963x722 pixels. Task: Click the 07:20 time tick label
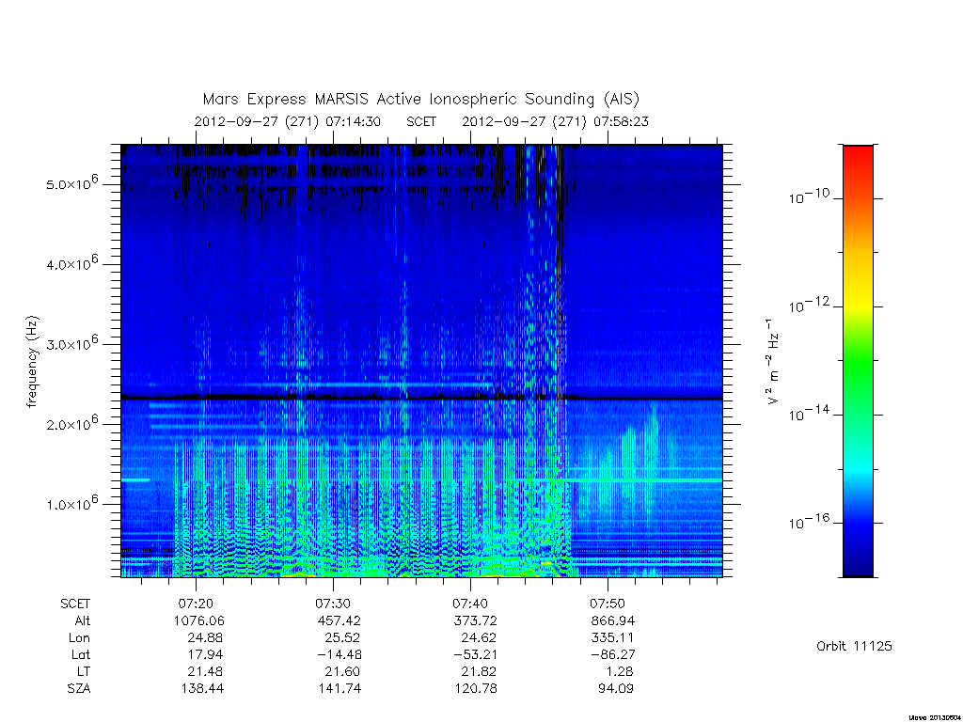coord(196,604)
